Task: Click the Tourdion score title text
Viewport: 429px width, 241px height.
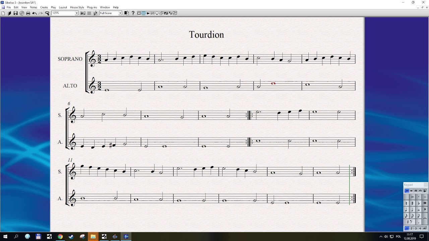Action: pos(206,35)
